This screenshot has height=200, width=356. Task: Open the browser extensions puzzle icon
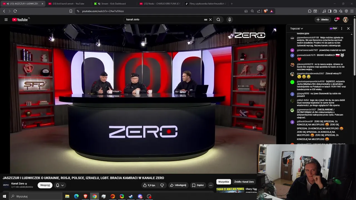point(310,11)
